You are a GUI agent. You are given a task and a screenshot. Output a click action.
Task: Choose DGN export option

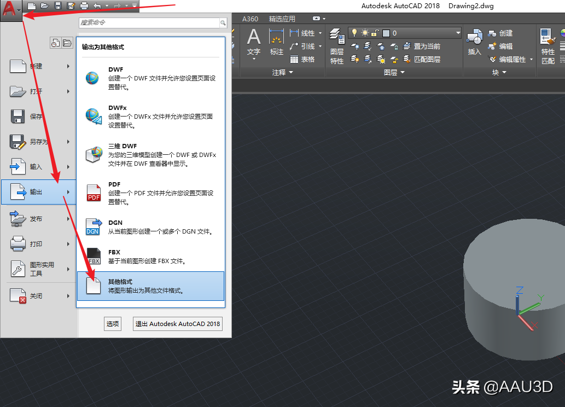(x=150, y=227)
